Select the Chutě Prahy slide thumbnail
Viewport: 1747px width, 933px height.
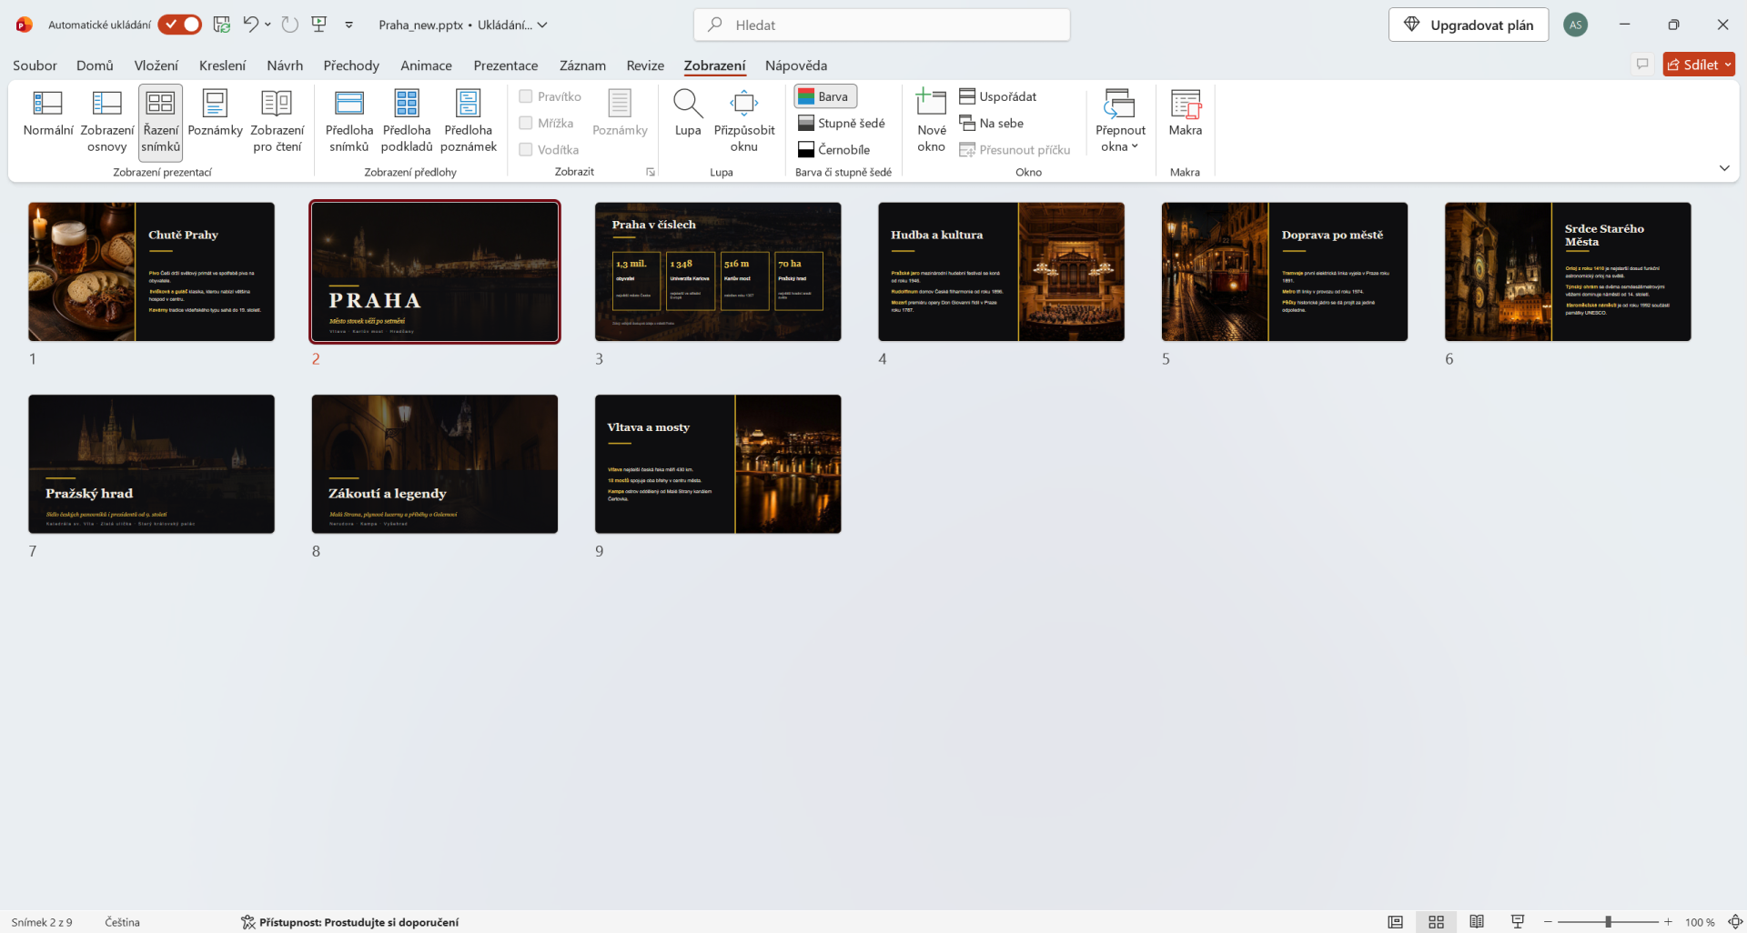point(151,272)
